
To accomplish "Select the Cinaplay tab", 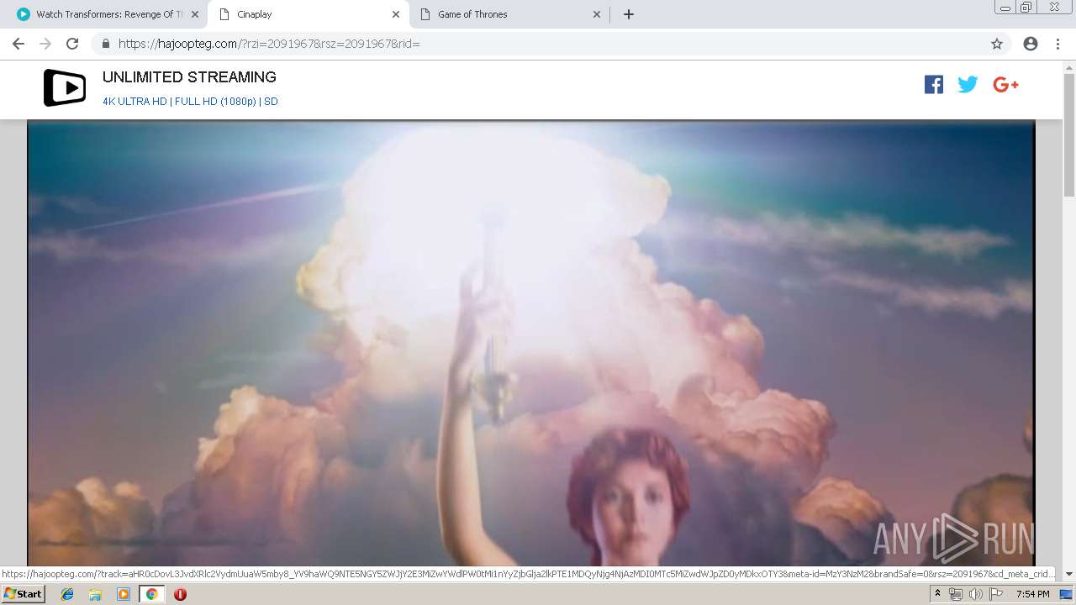I will [309, 14].
